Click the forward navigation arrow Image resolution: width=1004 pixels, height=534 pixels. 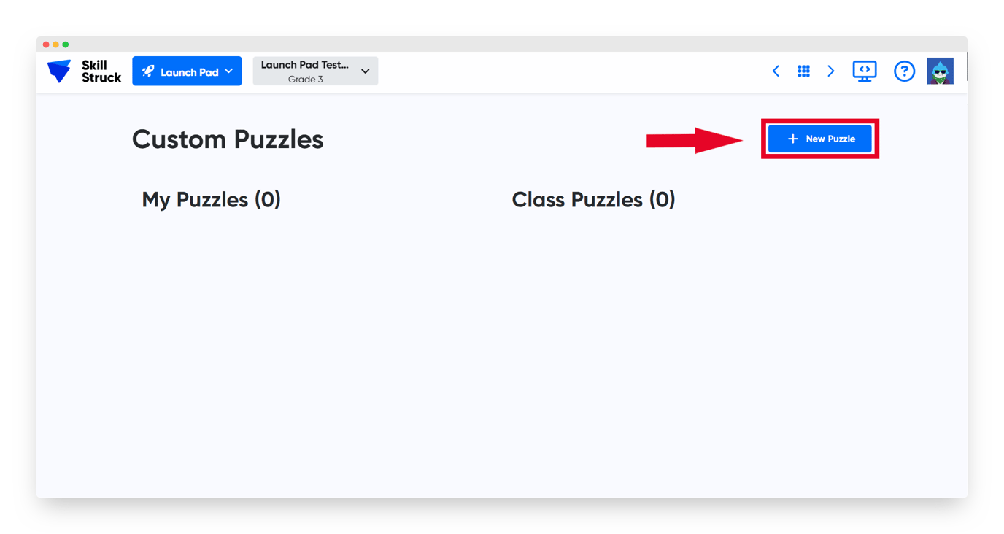(831, 71)
